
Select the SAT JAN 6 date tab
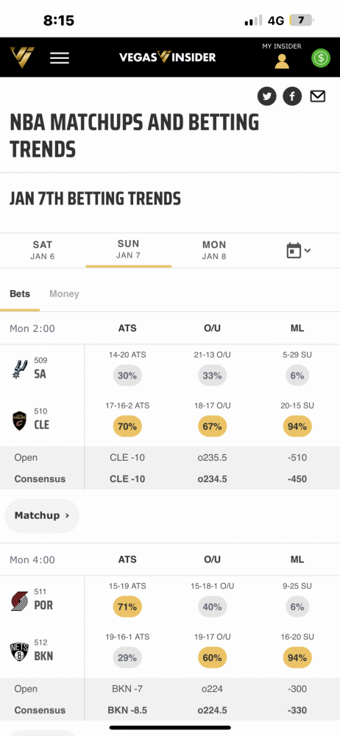(42, 250)
